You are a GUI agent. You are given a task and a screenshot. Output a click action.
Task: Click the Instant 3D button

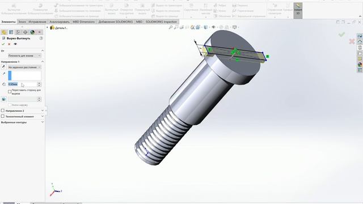coord(298,10)
